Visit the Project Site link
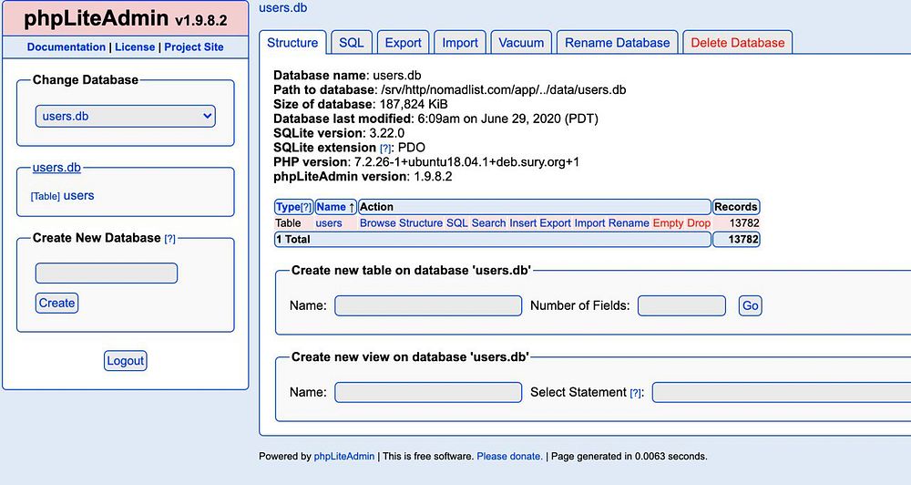 tap(193, 47)
